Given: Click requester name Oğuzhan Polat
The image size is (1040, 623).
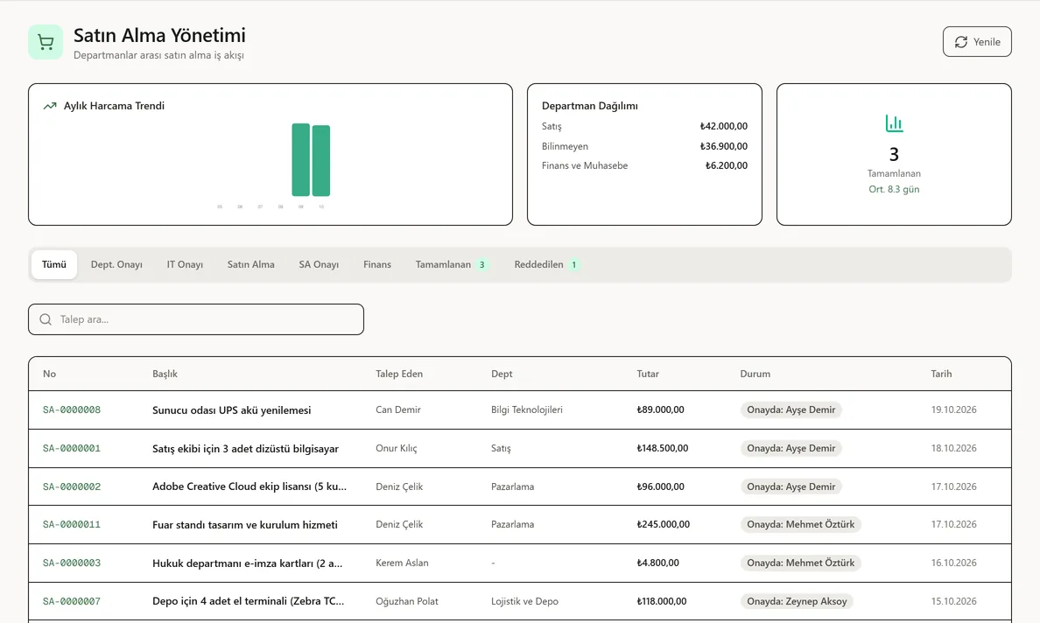Looking at the screenshot, I should (406, 601).
